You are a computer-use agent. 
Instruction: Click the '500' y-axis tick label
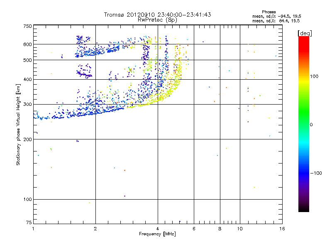[x=28, y=60]
